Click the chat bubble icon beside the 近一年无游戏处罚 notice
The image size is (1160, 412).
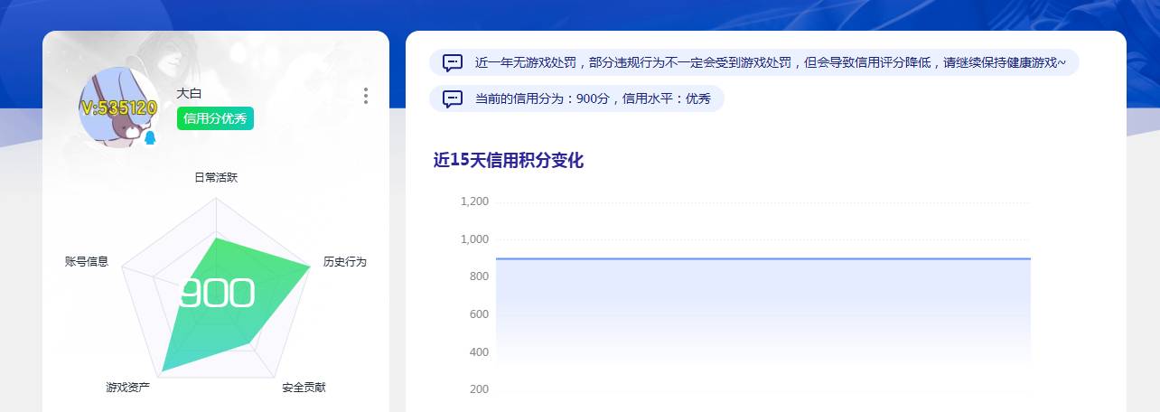coord(454,62)
